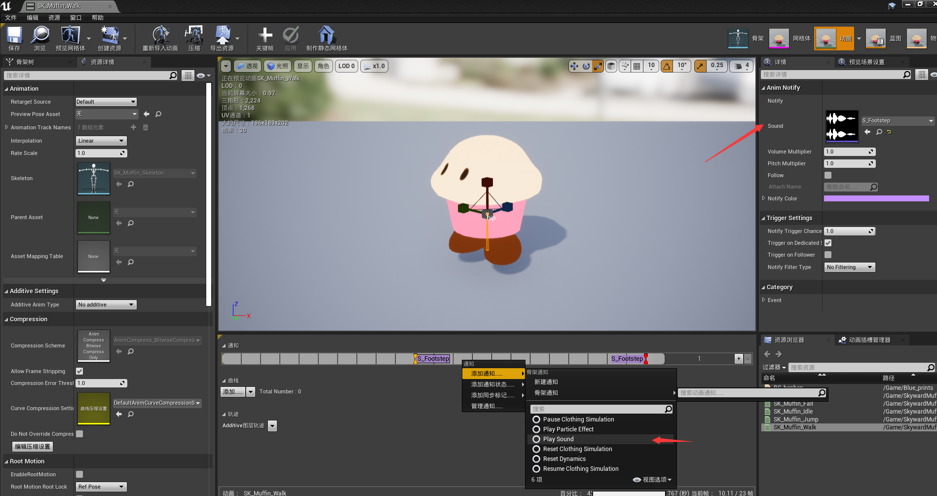Select Play Sound from notify list
The width and height of the screenshot is (937, 496).
pos(558,439)
